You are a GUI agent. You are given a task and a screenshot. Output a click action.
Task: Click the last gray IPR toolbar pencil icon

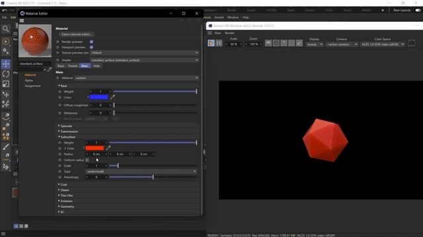coord(299,43)
